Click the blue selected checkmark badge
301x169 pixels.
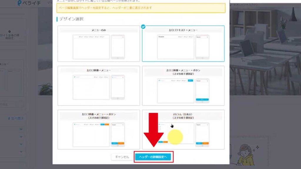143,27
